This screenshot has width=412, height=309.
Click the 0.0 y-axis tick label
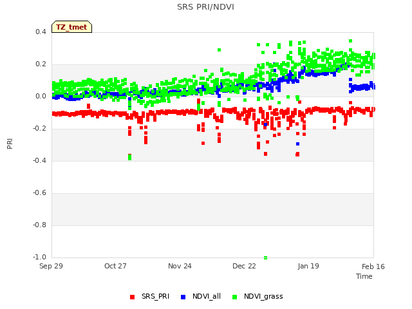point(41,96)
